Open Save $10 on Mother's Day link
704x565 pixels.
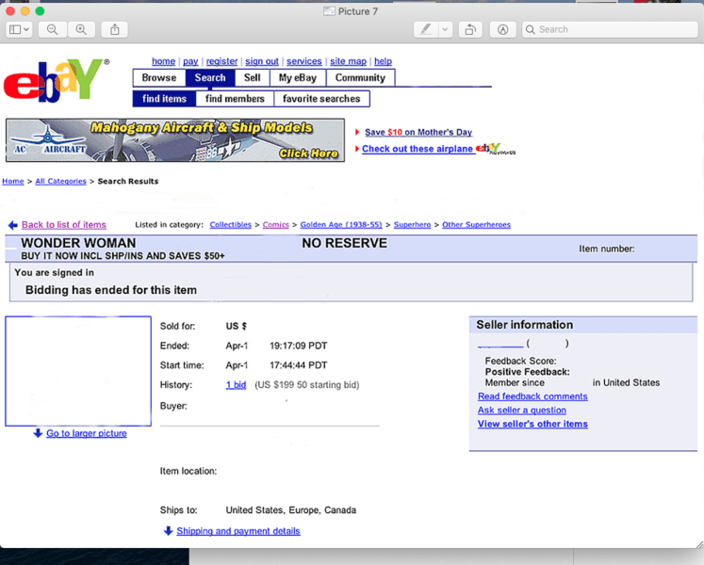pos(418,132)
